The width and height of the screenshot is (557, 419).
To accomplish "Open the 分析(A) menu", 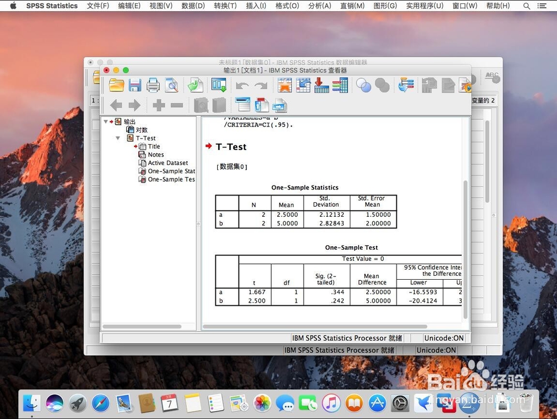I will point(320,6).
